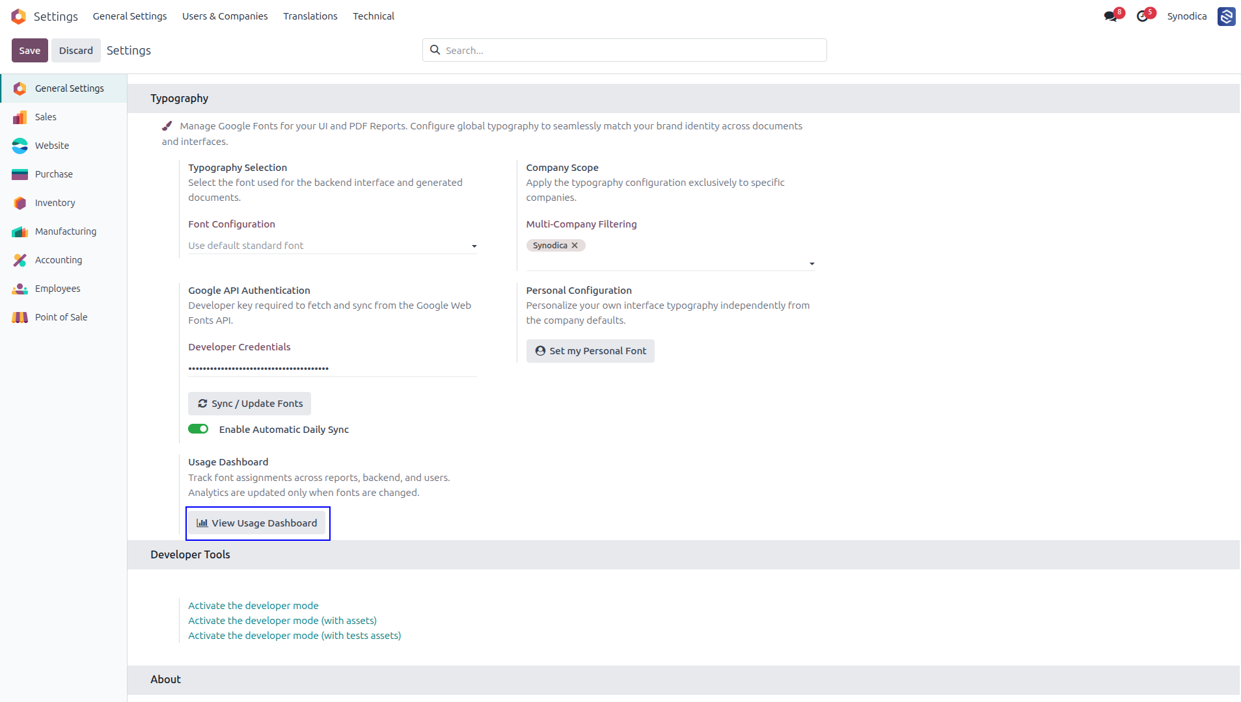Remove the Synodica company tag
The image size is (1241, 702).
pos(575,246)
